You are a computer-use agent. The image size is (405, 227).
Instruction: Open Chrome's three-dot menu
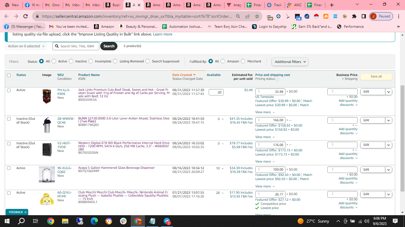click(399, 17)
